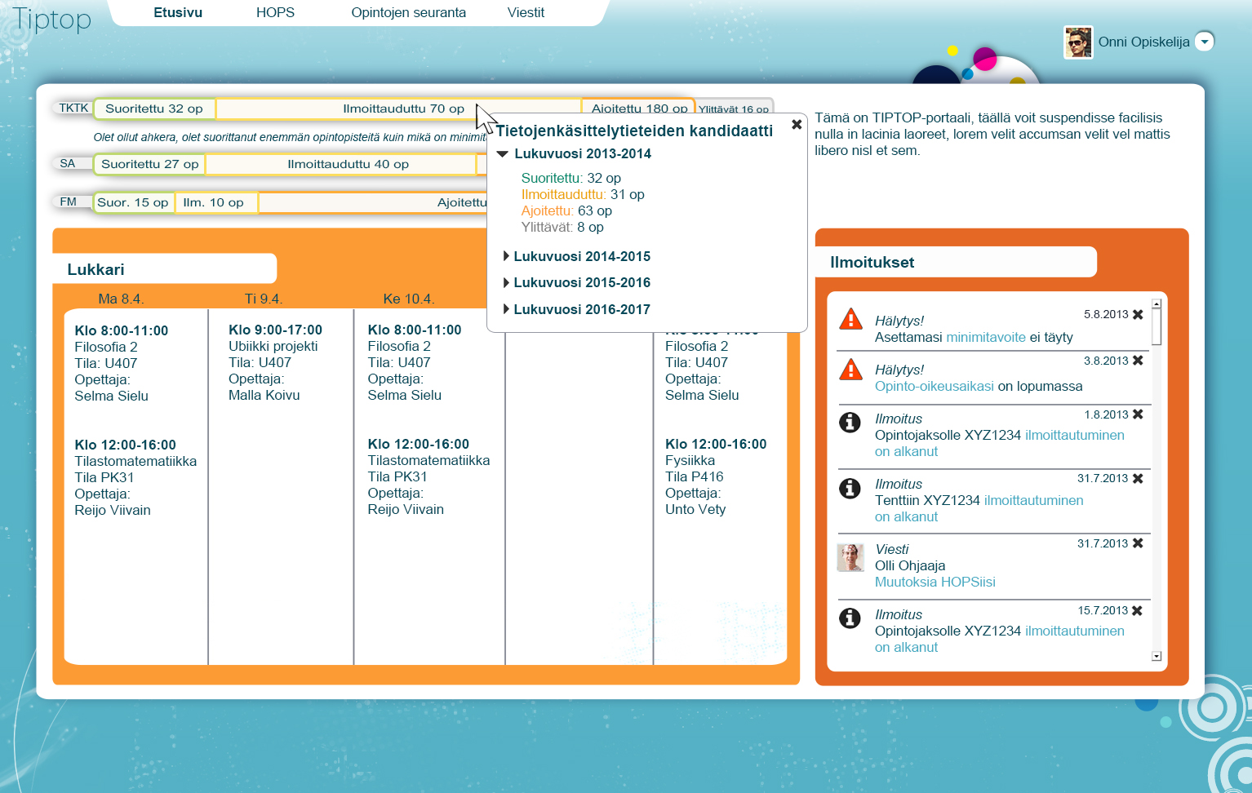Click TKTK Ajoitettu 180 op segment

coord(639,108)
